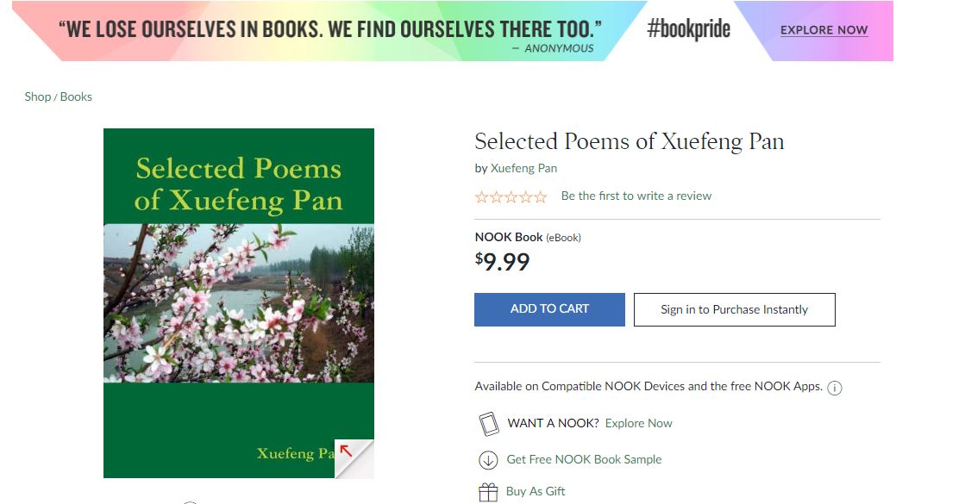Viewport: 965px width, 504px height.
Task: Click the gift box icon
Action: 489,492
